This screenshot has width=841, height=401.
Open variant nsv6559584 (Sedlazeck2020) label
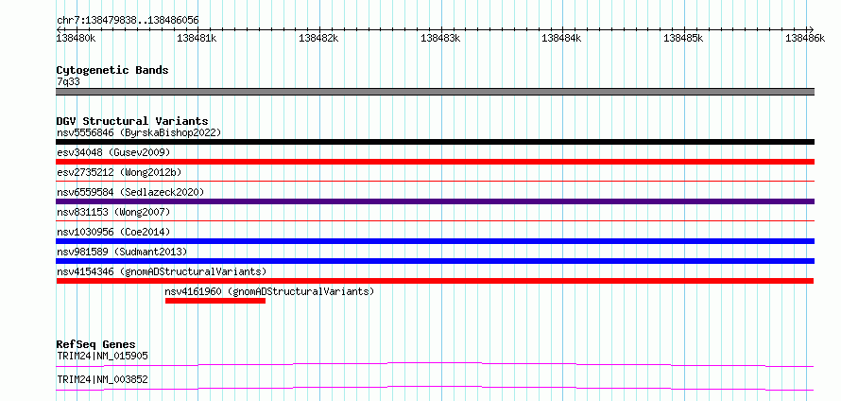(130, 192)
